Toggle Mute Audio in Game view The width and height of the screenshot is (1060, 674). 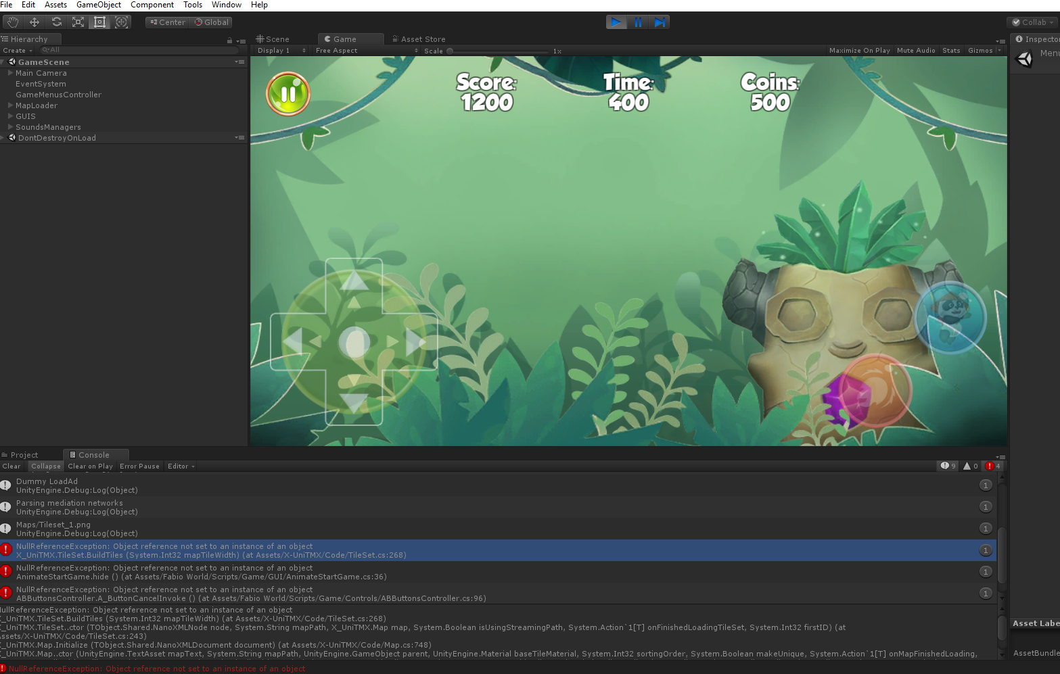915,51
